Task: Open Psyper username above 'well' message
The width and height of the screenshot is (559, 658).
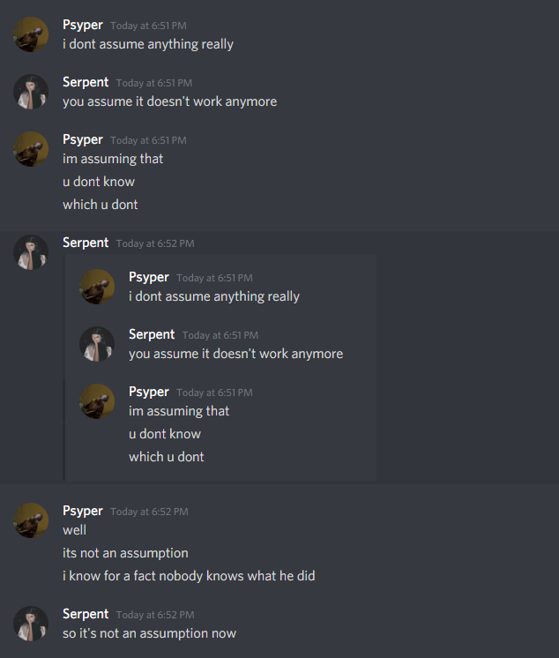Action: [83, 511]
